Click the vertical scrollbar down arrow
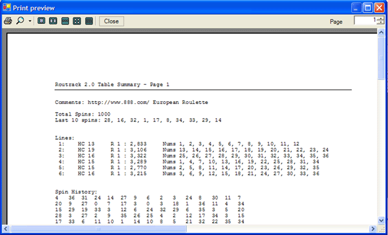This screenshot has width=388, height=235. pos(381,220)
